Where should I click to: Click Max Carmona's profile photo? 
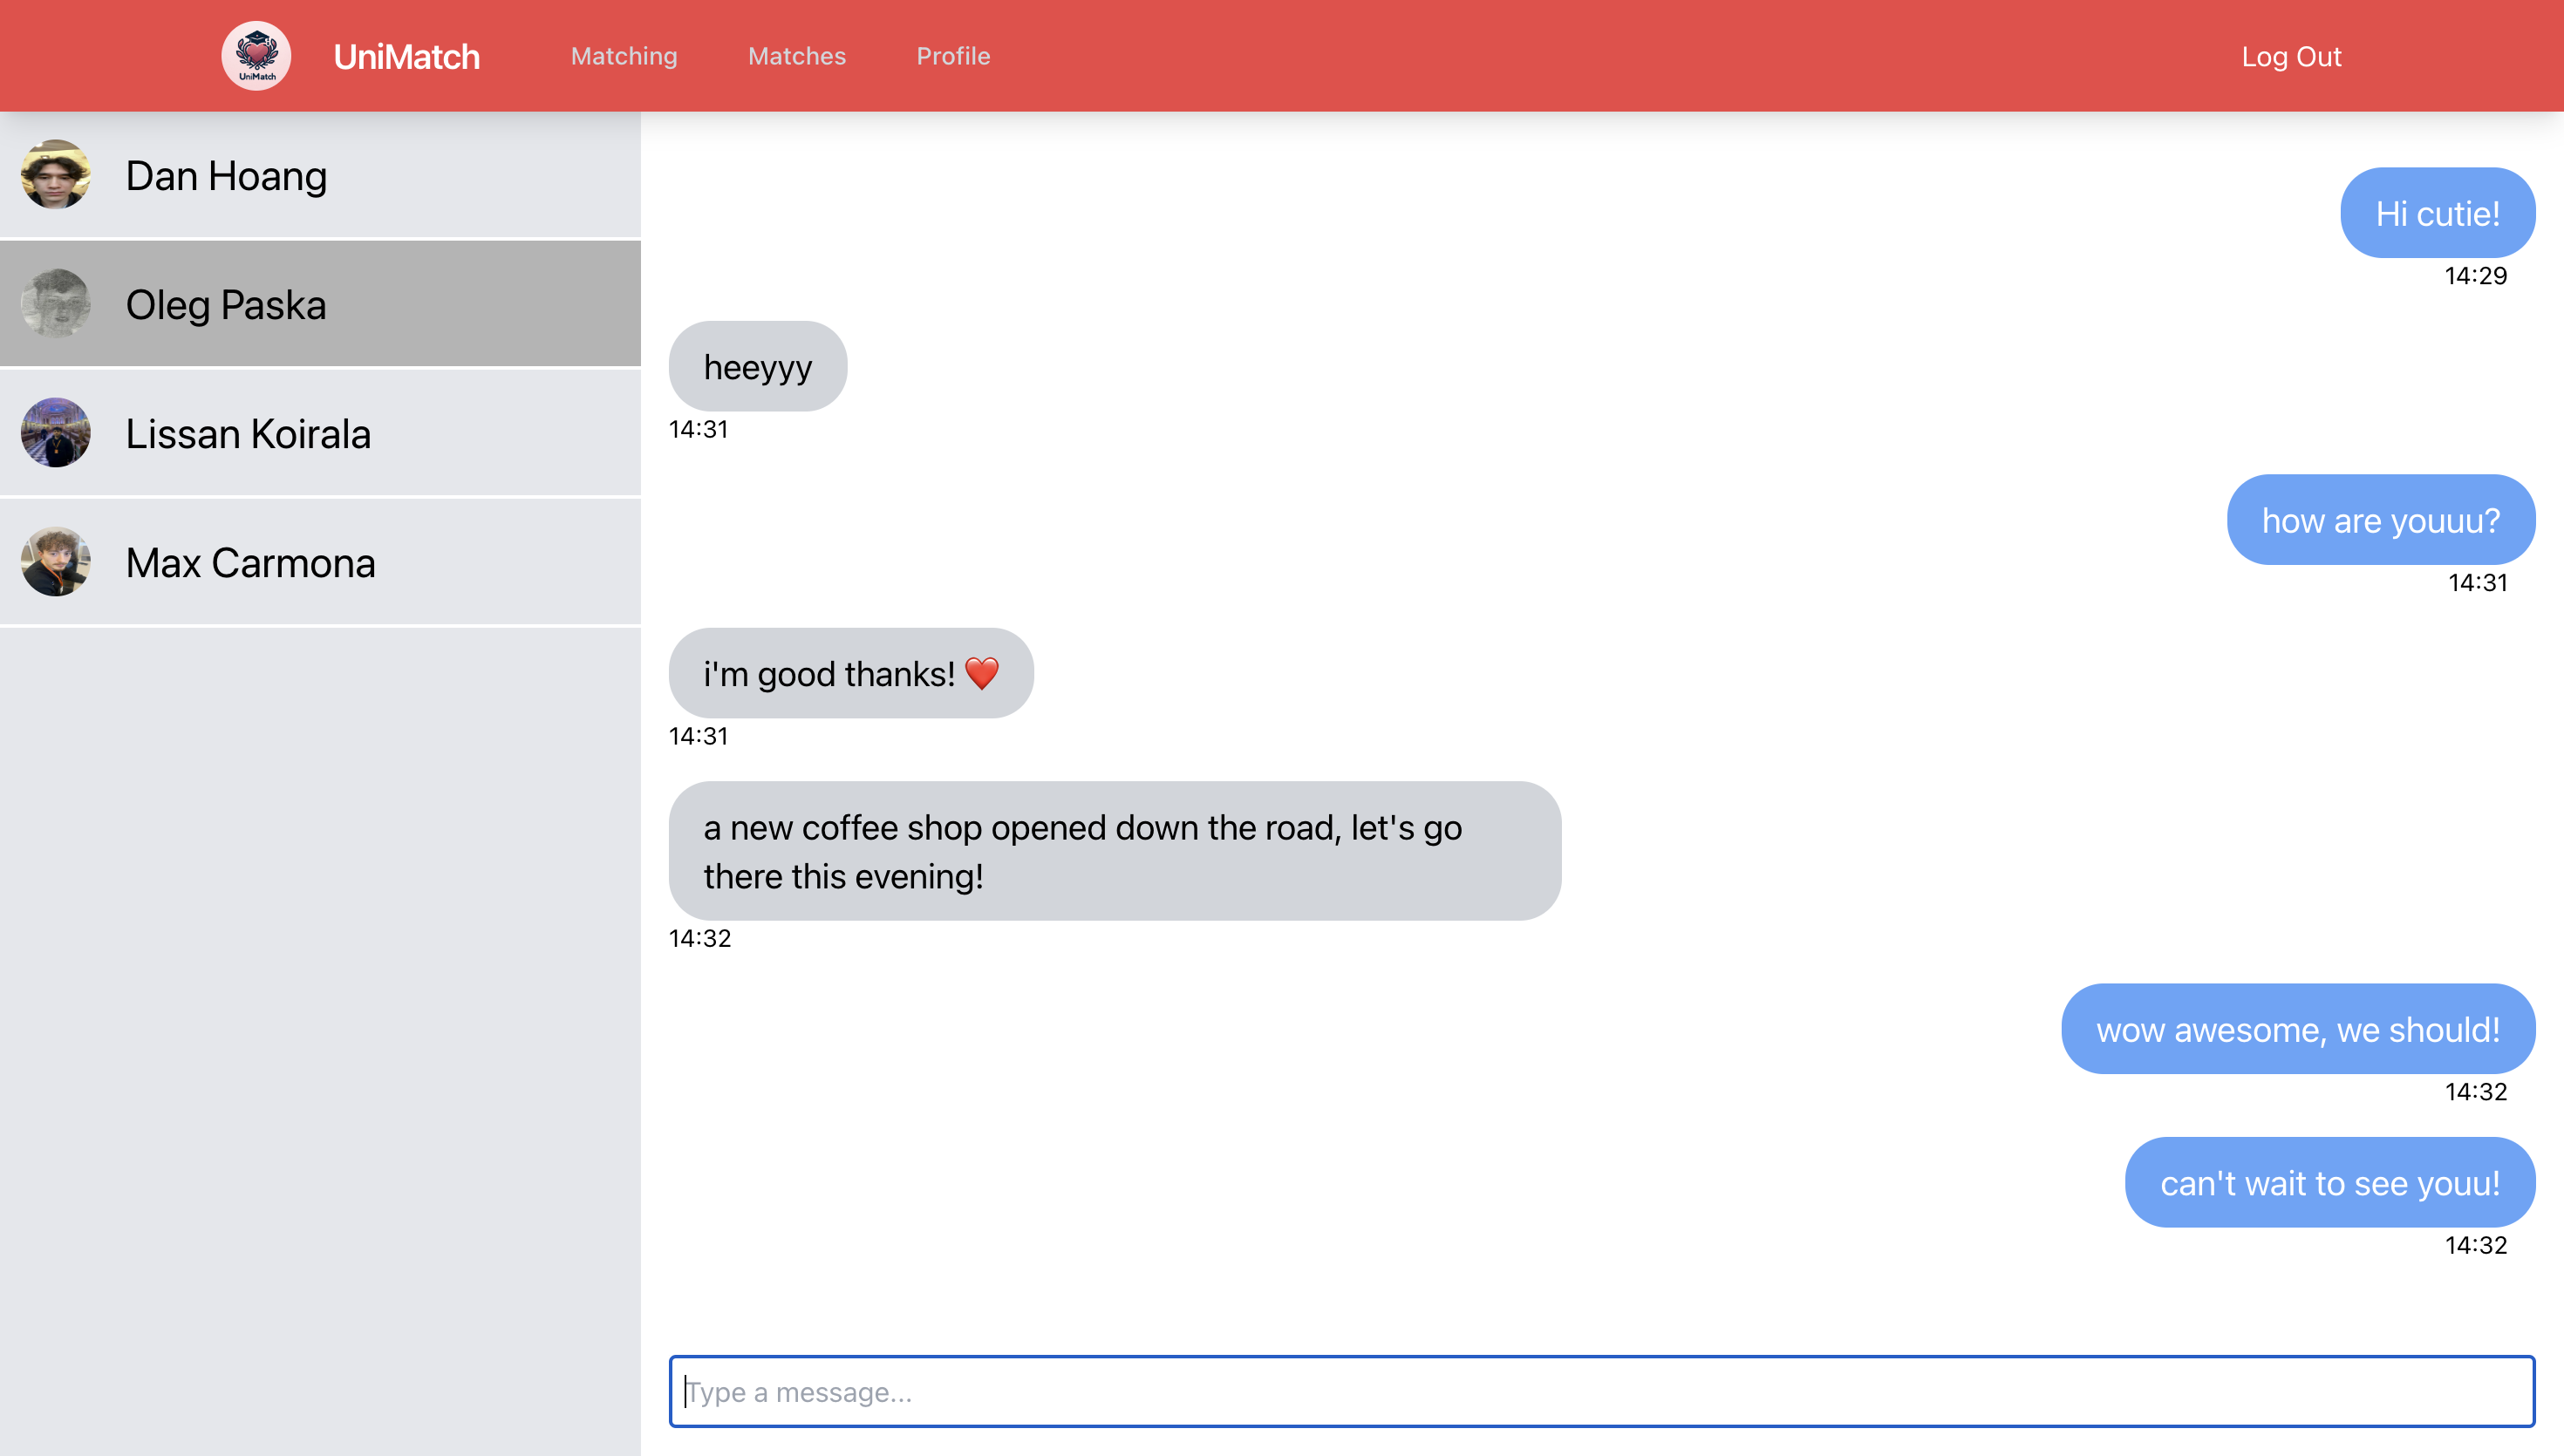tap(56, 562)
